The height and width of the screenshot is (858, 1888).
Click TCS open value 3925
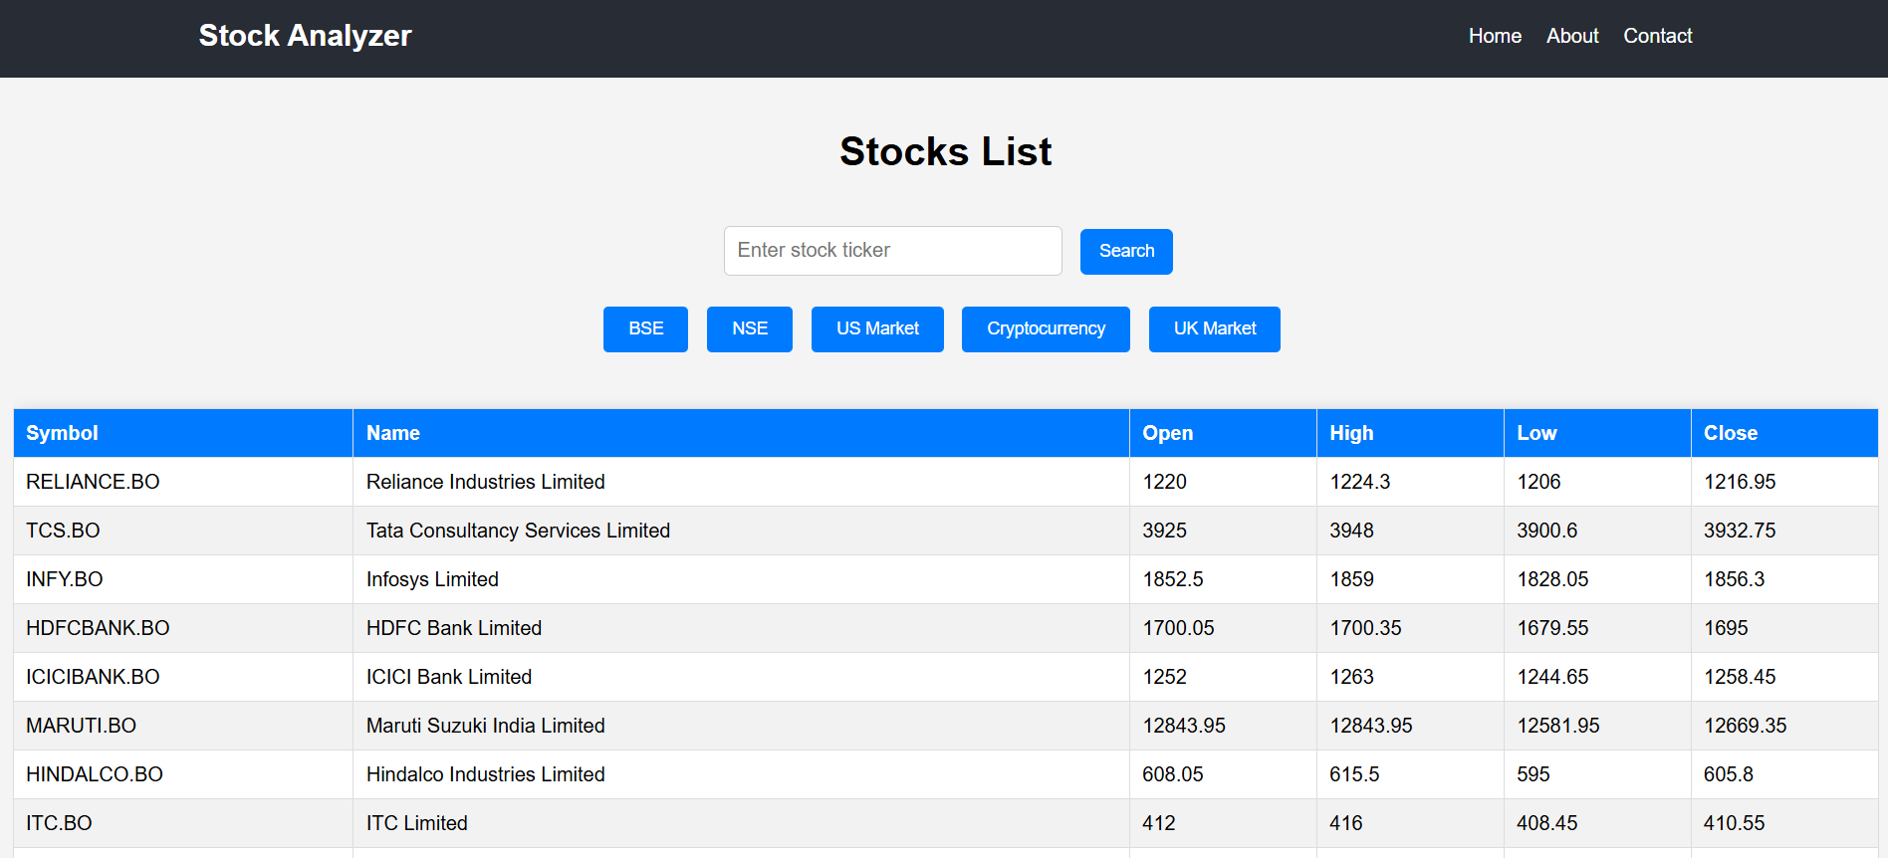coord(1164,531)
